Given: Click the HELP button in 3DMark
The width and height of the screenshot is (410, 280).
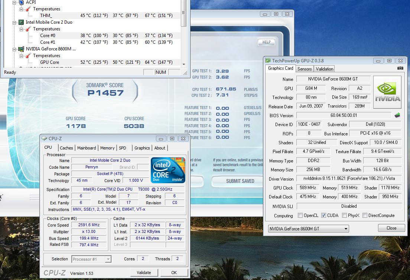Looking at the screenshot, I should [266, 42].
